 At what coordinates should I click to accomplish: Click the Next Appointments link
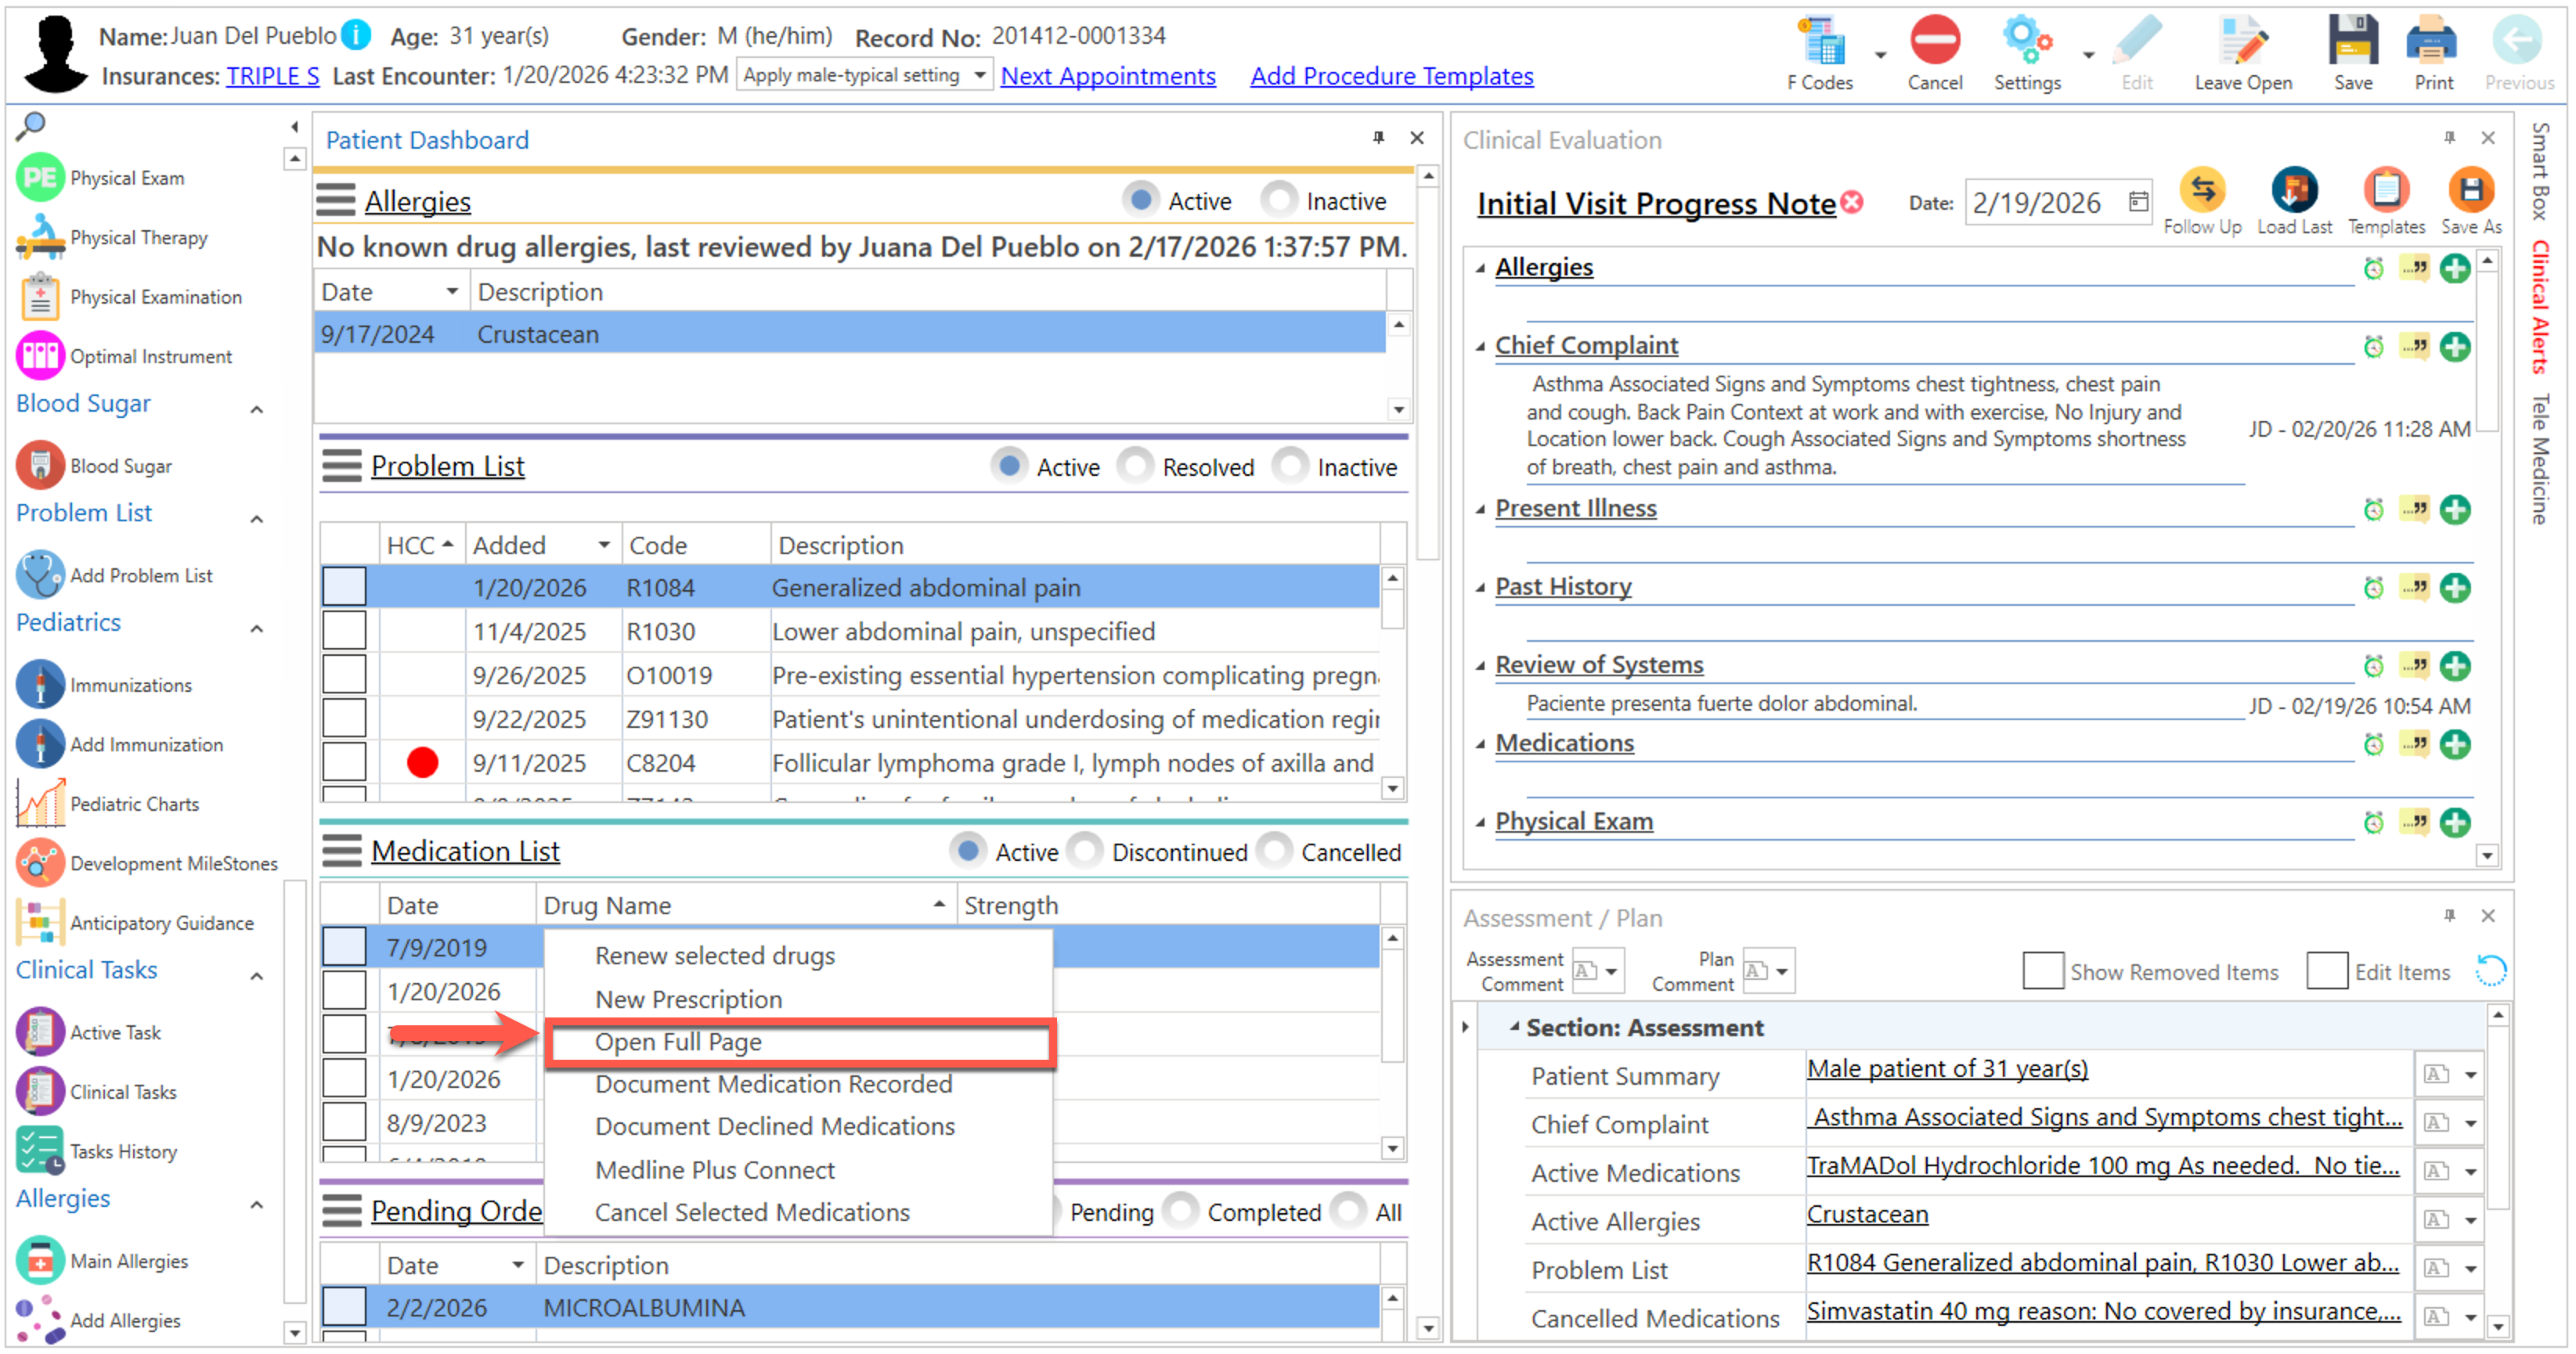click(x=1108, y=76)
